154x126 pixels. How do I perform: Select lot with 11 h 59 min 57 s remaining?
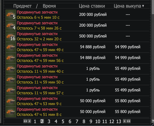pyautogui.click(x=77, y=90)
